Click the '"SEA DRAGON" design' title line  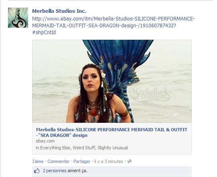tap(62, 135)
